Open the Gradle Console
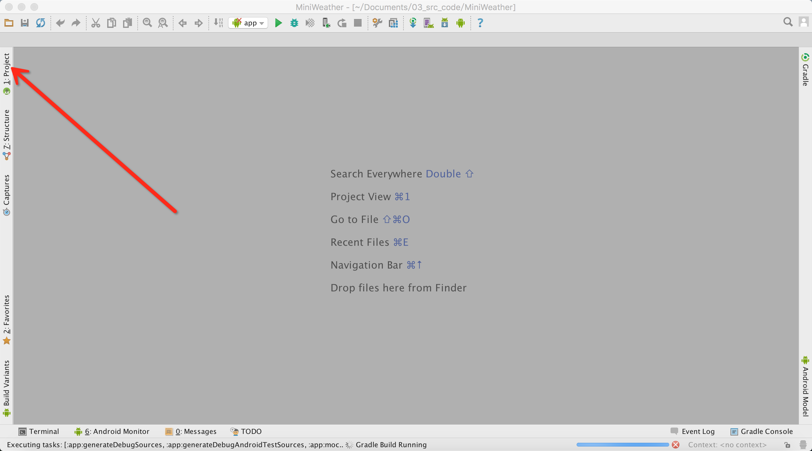This screenshot has width=812, height=451. pos(761,431)
